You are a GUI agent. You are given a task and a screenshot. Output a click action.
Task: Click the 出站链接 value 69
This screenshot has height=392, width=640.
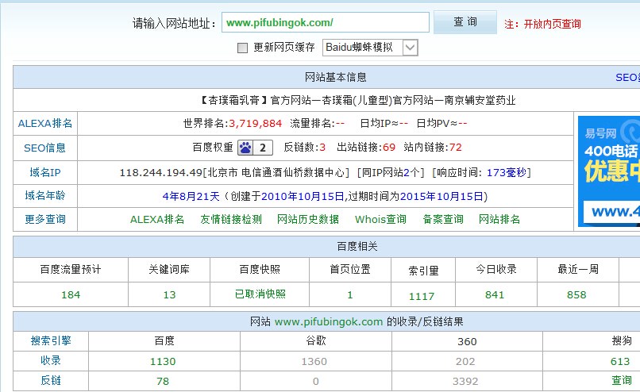coord(389,148)
